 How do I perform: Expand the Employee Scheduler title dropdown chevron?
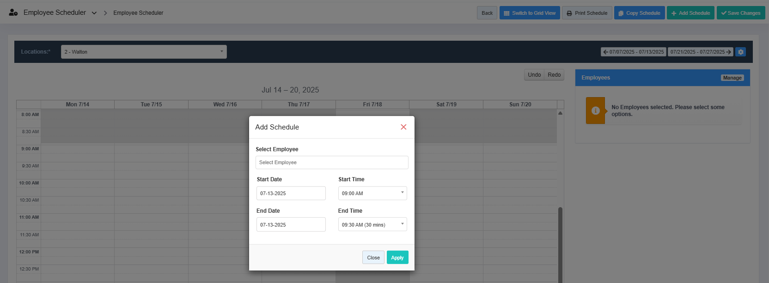pos(94,13)
